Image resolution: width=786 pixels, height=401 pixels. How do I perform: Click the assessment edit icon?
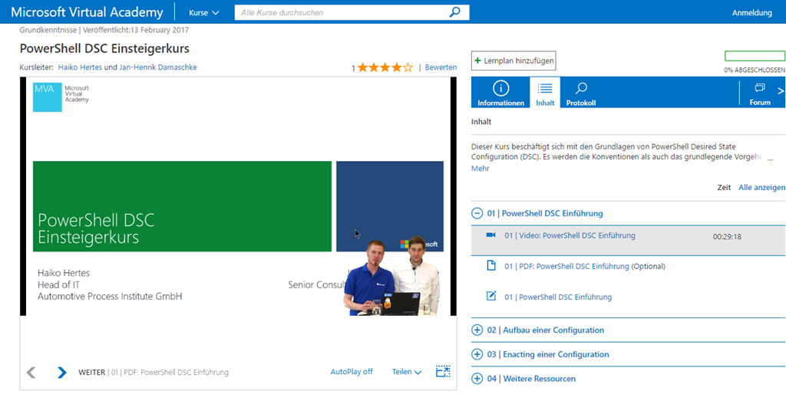[491, 297]
